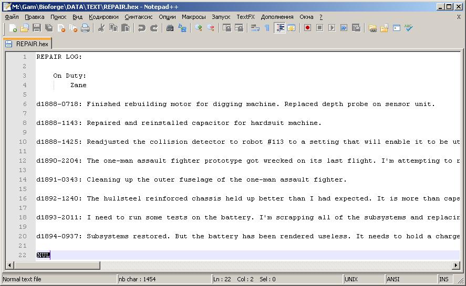This screenshot has width=466, height=286.
Task: Toggle the indent guide button
Action: pyautogui.click(x=279, y=28)
